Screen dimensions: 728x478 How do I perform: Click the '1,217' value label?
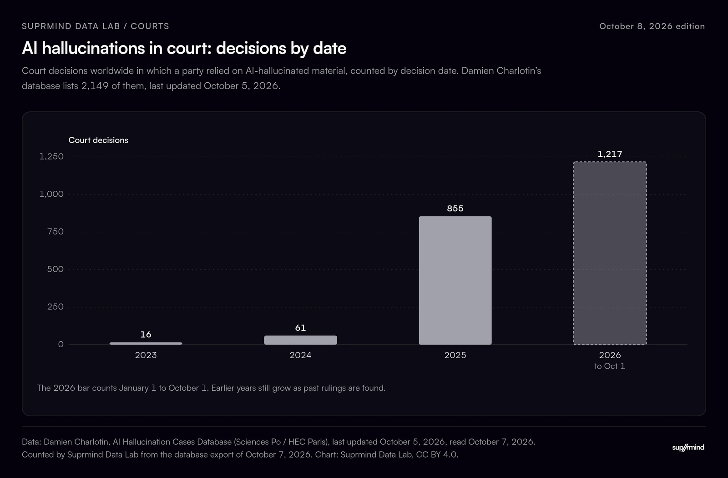pyautogui.click(x=610, y=154)
